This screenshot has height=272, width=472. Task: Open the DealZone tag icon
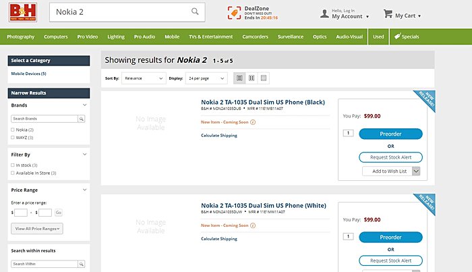(234, 13)
